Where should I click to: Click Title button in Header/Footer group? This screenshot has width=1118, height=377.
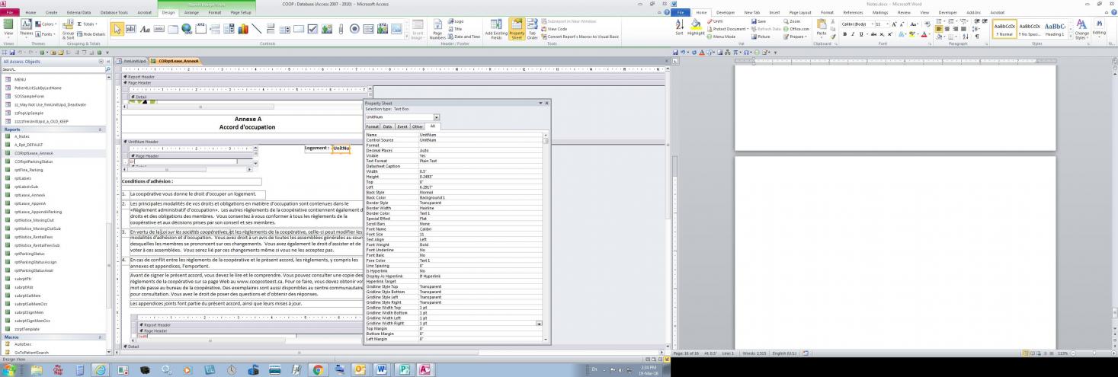coord(455,29)
